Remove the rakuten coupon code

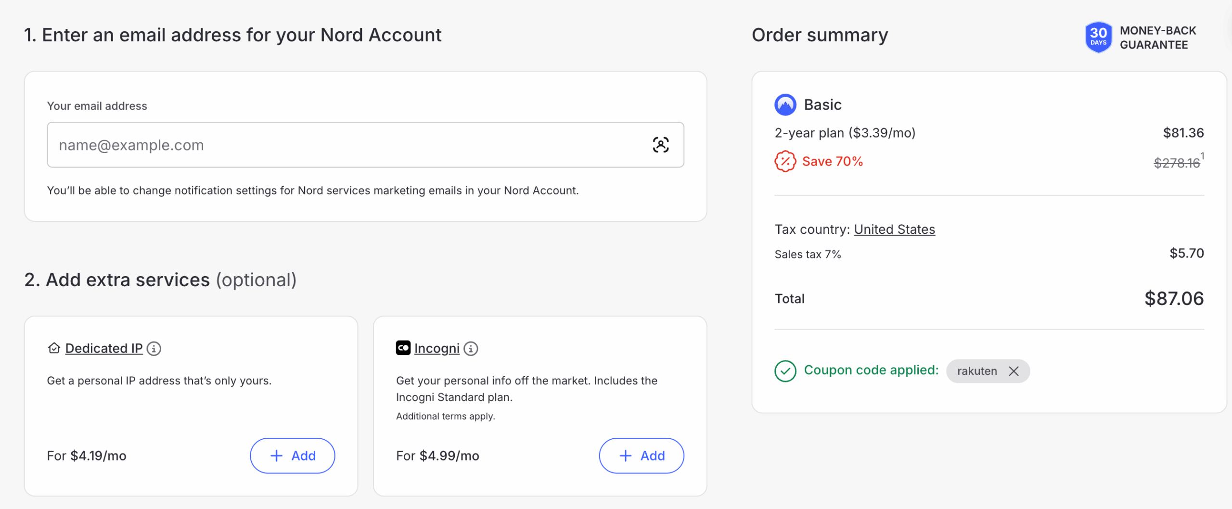[1014, 371]
